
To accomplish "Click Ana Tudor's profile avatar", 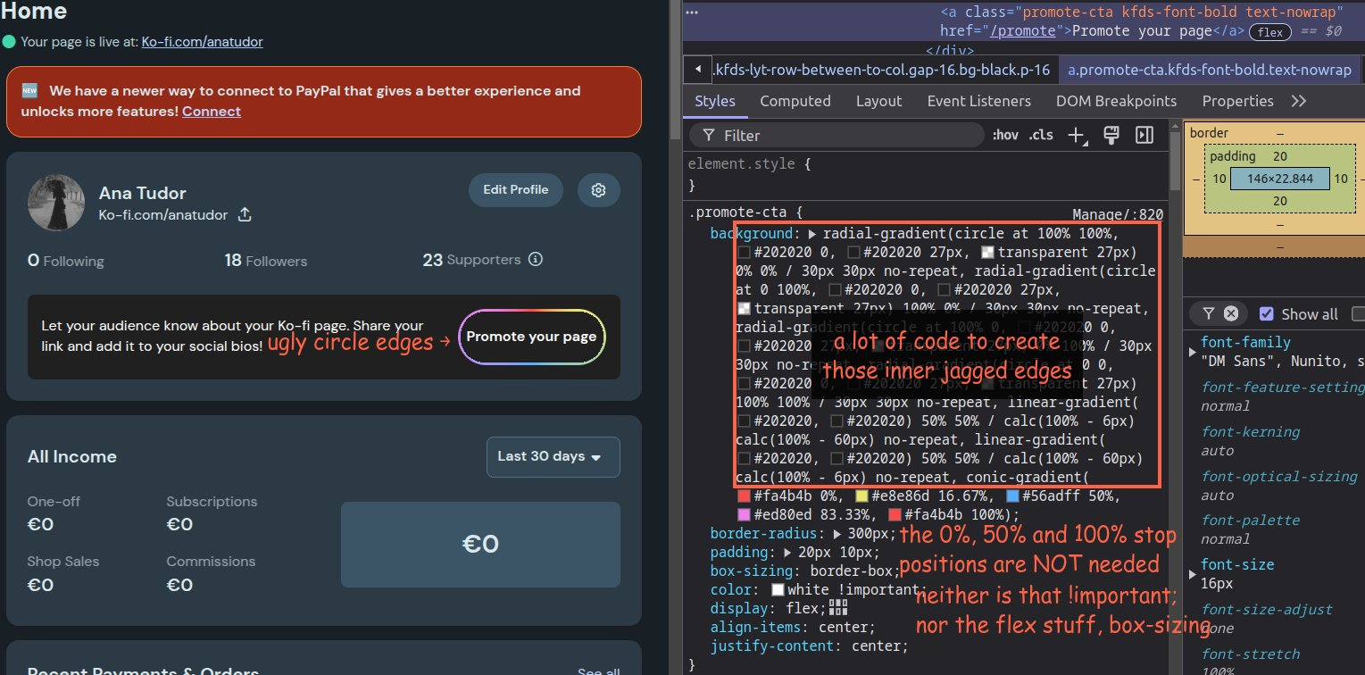I will 56,204.
